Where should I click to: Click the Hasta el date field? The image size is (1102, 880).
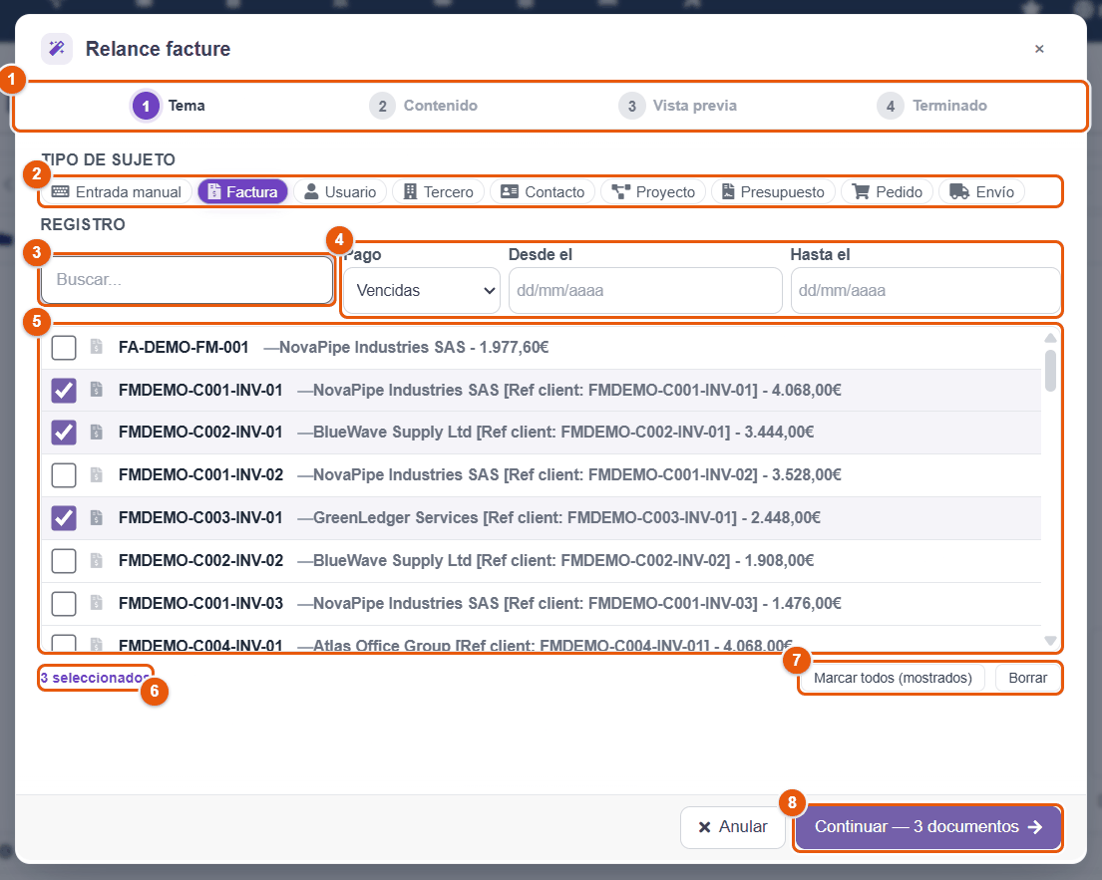925,290
